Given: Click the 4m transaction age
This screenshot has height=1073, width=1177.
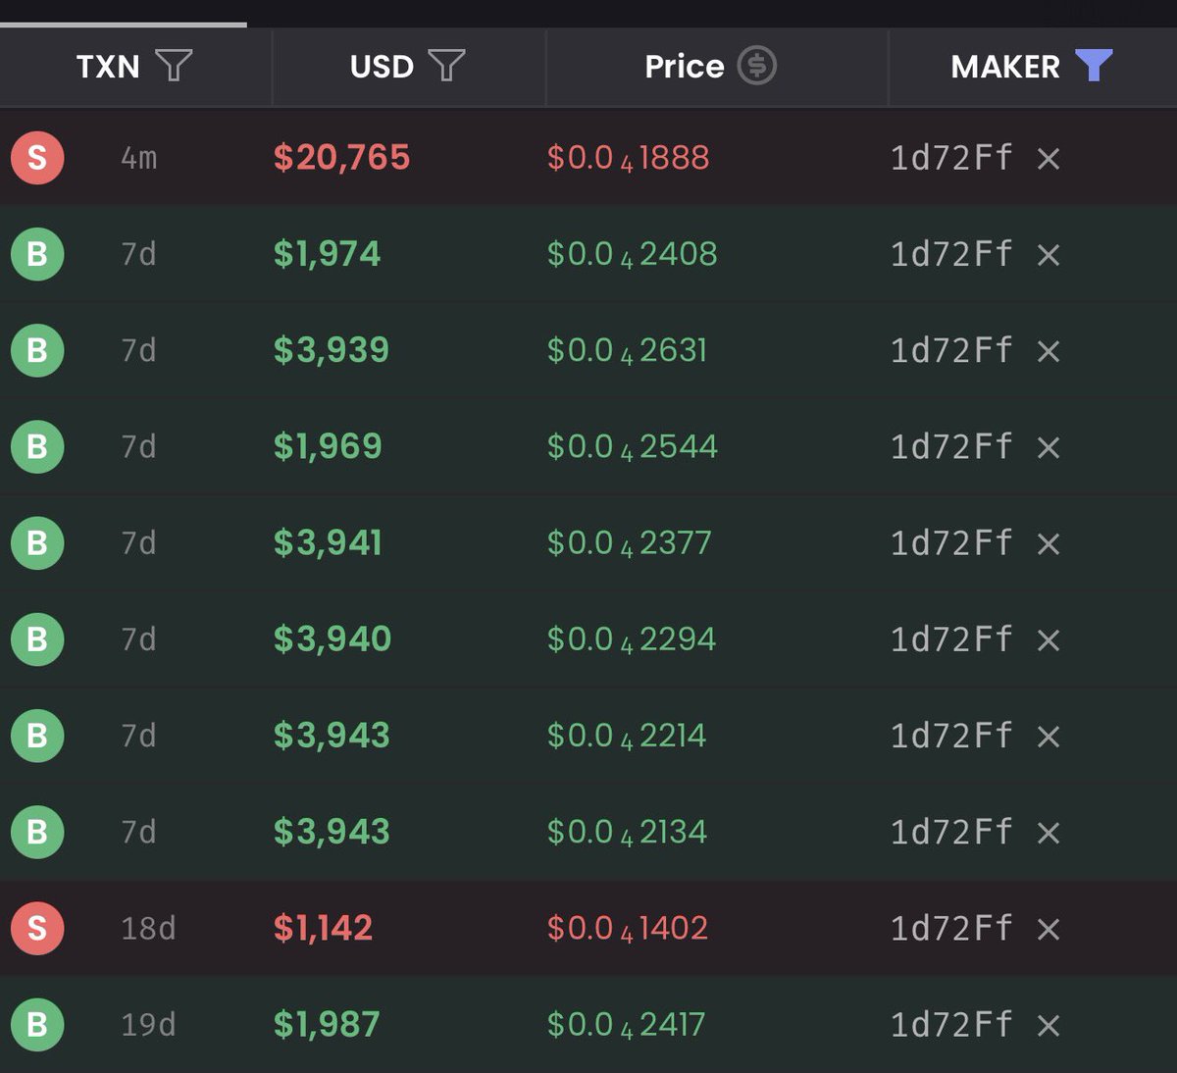Looking at the screenshot, I should coord(139,157).
